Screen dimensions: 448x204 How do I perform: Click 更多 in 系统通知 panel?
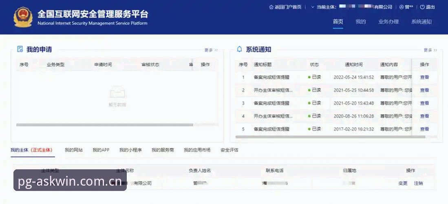point(430,50)
